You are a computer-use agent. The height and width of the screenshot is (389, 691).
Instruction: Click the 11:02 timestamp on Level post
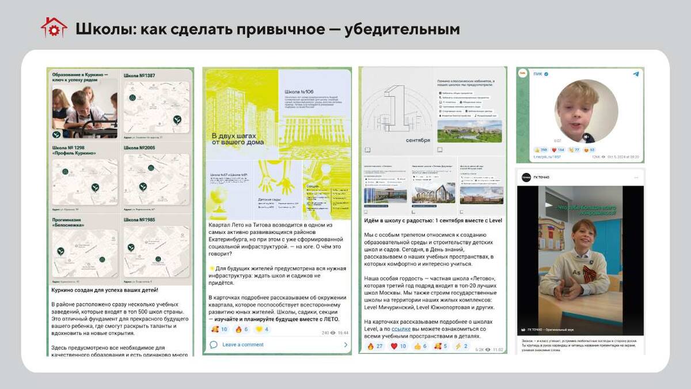tap(498, 349)
